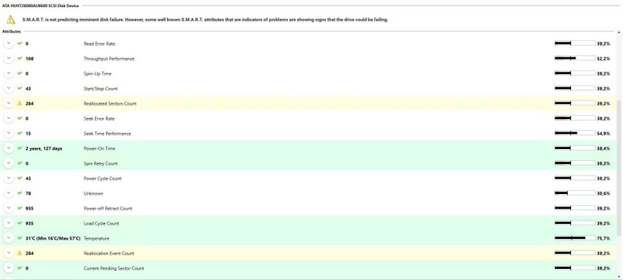Click the Temperature 75,7% health bar

coord(575,238)
